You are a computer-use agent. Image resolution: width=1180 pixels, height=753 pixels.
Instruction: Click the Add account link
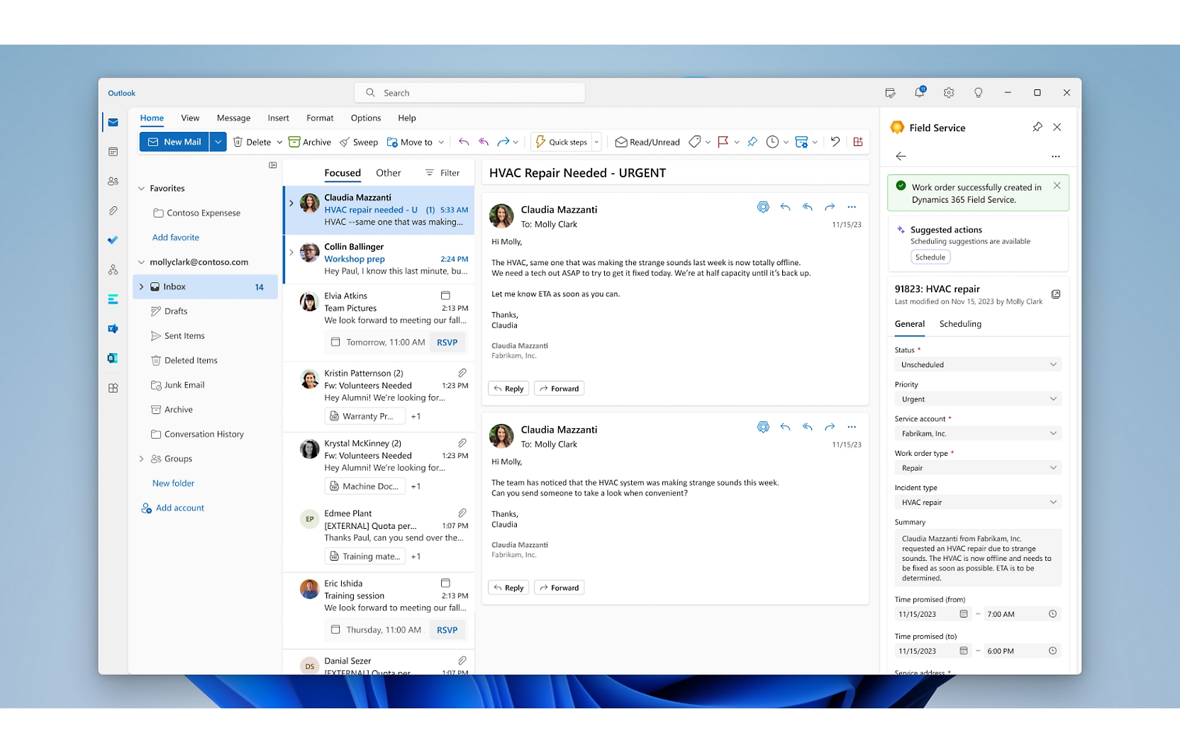coord(173,508)
